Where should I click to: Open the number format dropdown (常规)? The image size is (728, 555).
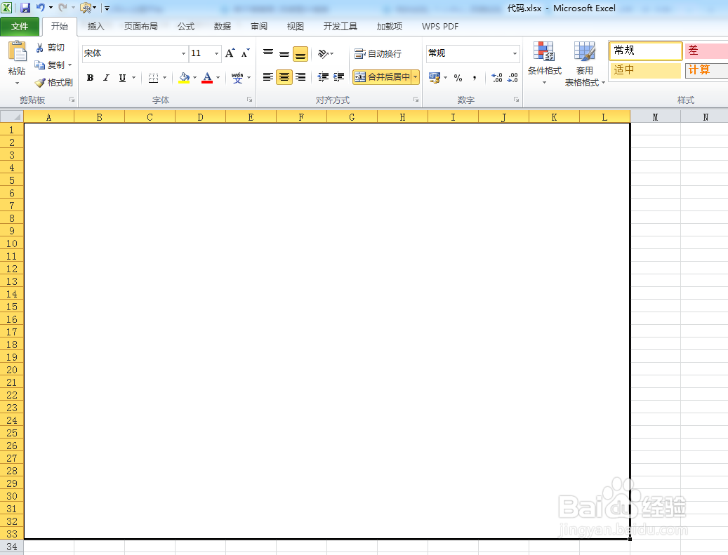click(515, 54)
